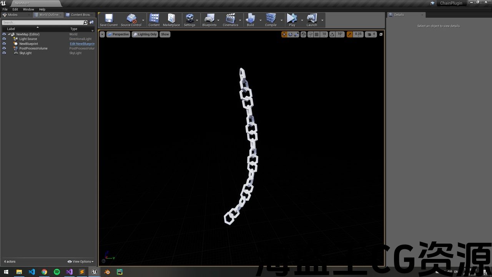The image size is (492, 277).
Task: Click the World Outliner search field
Action: tap(42, 22)
